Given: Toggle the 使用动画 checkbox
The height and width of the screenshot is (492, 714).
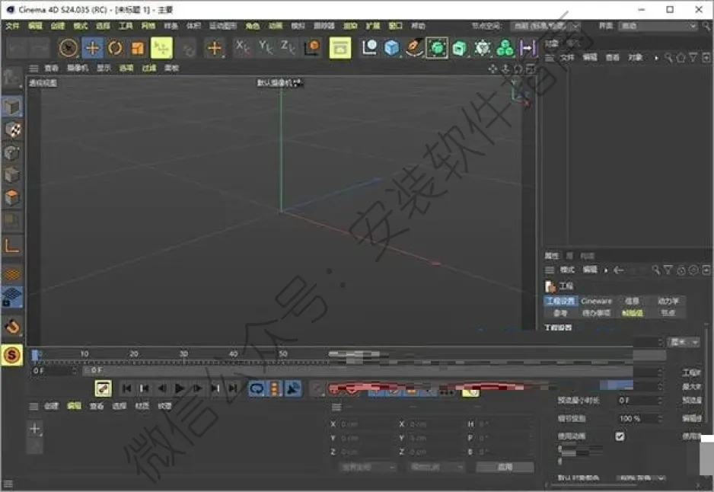Looking at the screenshot, I should [x=620, y=436].
